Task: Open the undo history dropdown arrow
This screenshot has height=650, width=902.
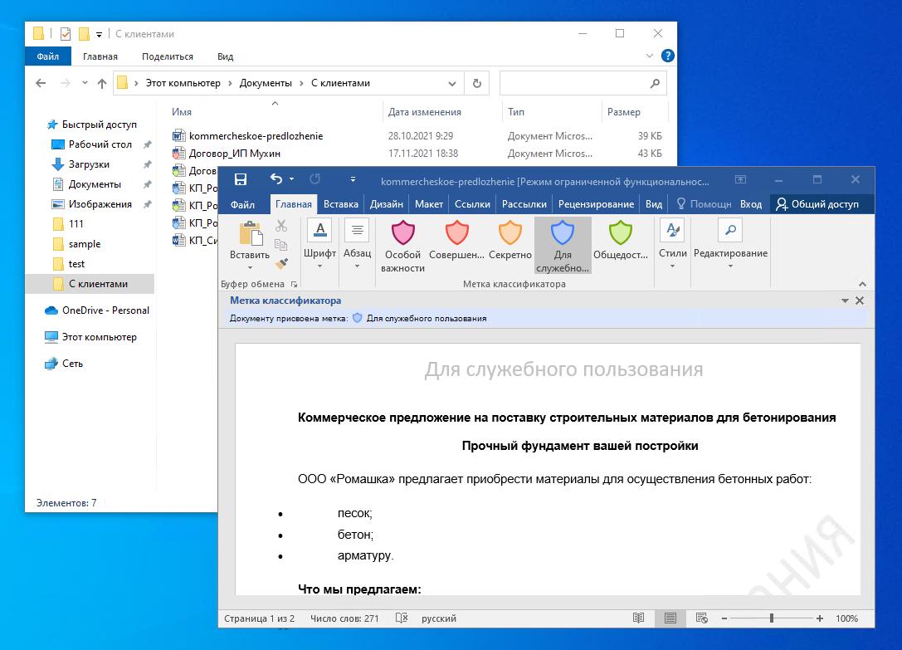Action: click(291, 179)
